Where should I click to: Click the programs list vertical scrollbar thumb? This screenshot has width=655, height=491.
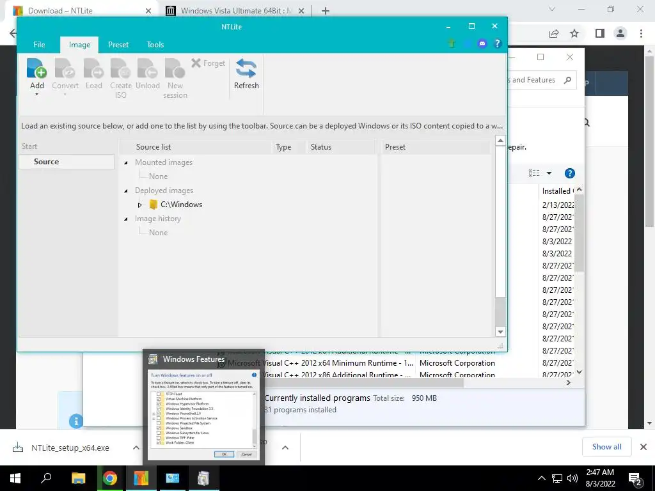click(x=579, y=234)
